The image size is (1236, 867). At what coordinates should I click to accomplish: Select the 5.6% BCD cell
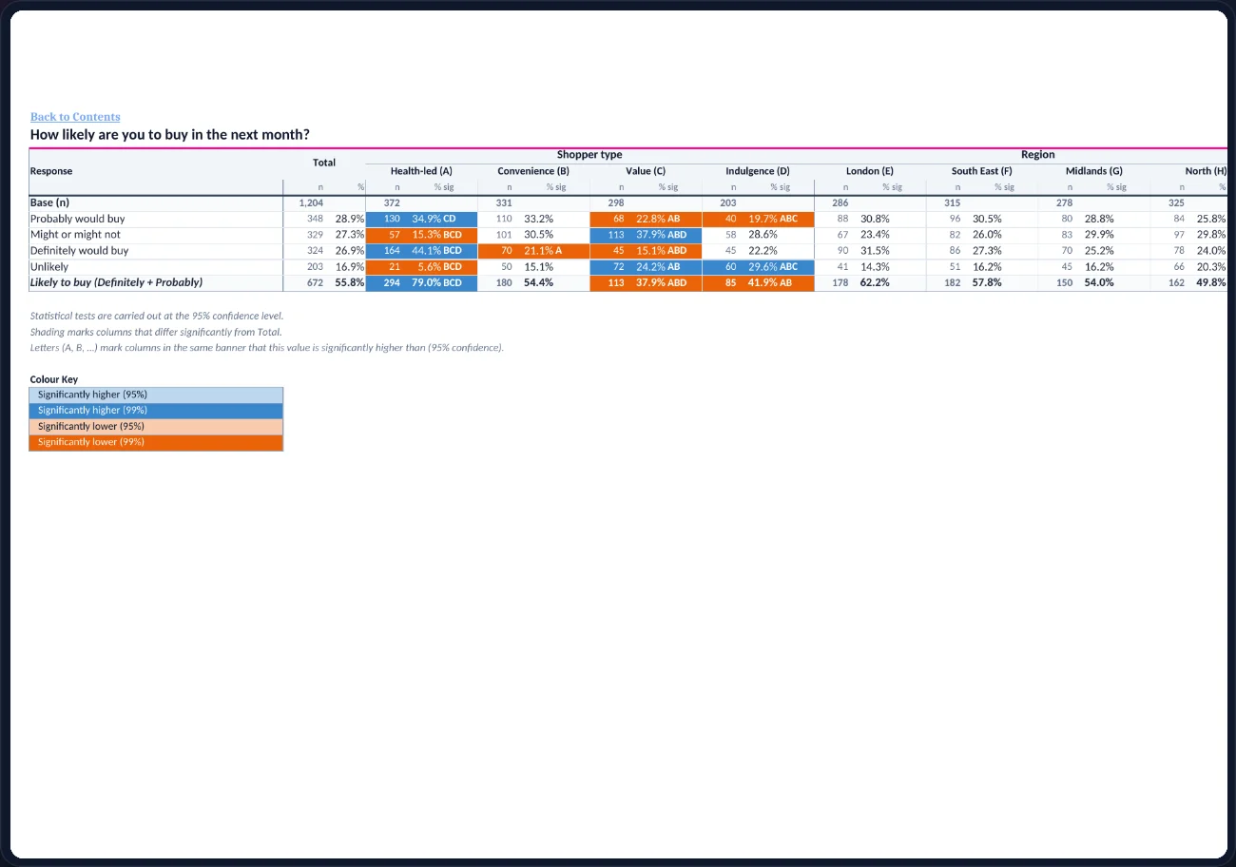pos(439,267)
